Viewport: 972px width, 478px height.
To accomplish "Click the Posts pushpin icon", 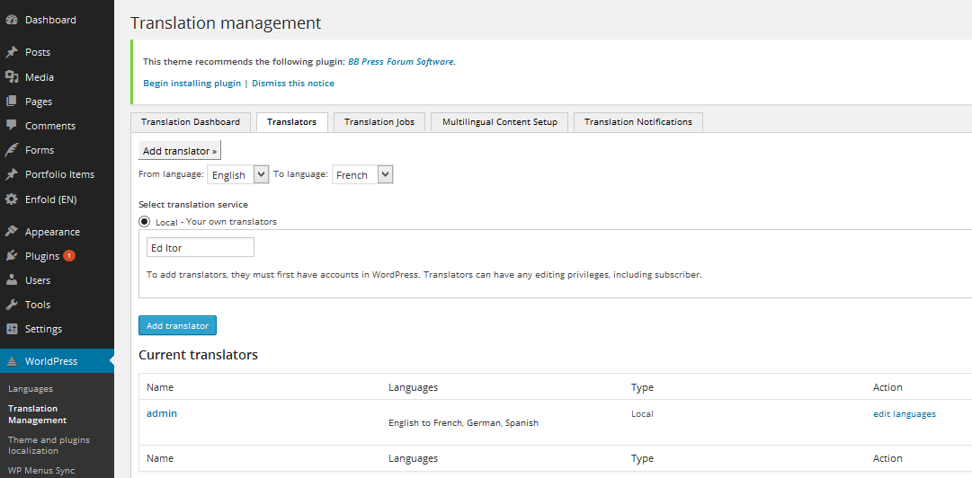I will tap(11, 53).
